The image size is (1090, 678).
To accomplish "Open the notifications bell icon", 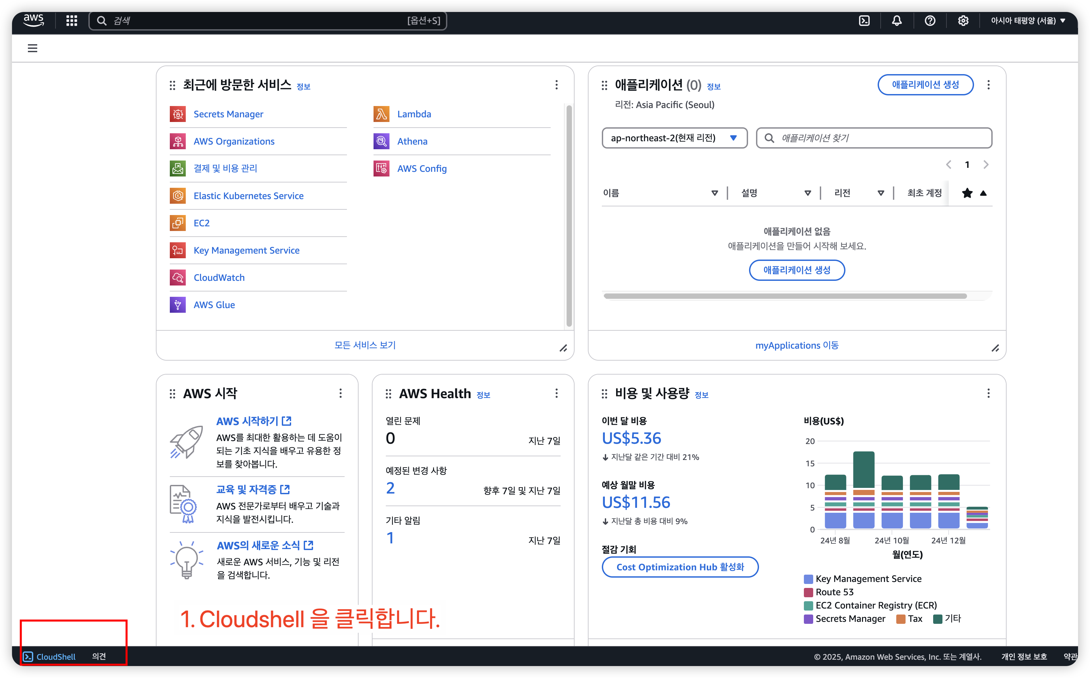I will [x=897, y=21].
